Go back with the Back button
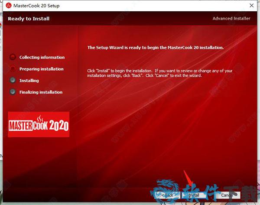 (167, 195)
